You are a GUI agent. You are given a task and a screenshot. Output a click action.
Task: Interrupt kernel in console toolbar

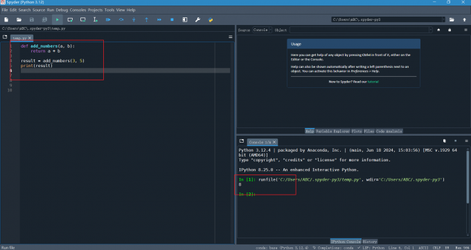455,141
